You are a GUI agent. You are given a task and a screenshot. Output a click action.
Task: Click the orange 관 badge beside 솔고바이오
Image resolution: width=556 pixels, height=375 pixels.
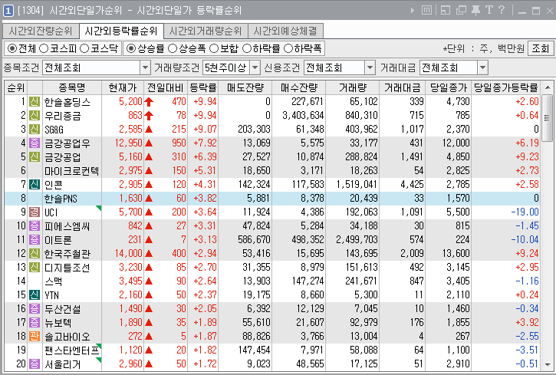pos(35,337)
